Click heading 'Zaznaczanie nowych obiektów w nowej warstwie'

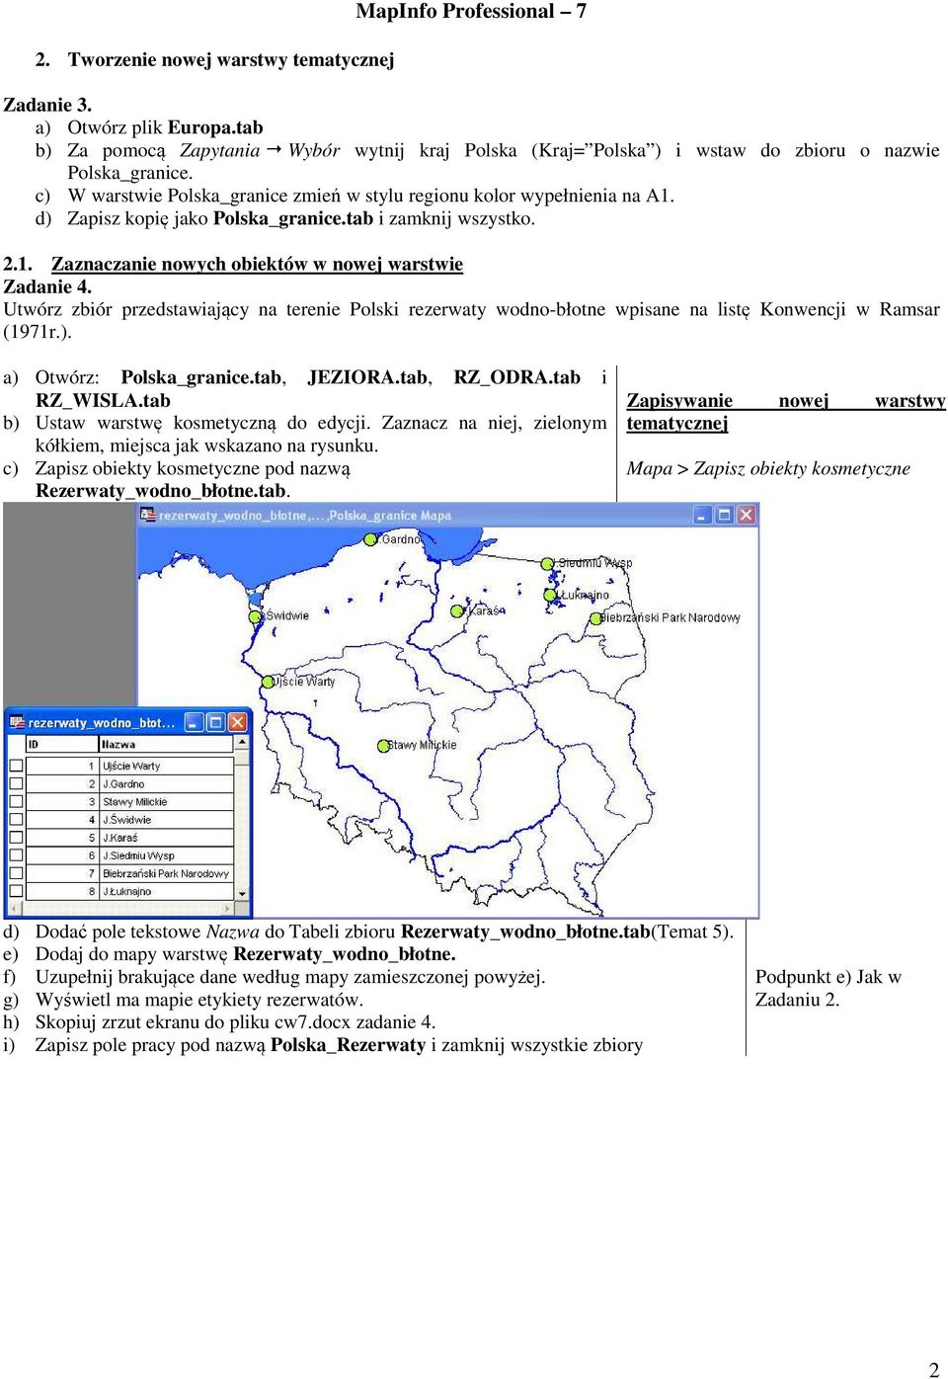(x=257, y=264)
